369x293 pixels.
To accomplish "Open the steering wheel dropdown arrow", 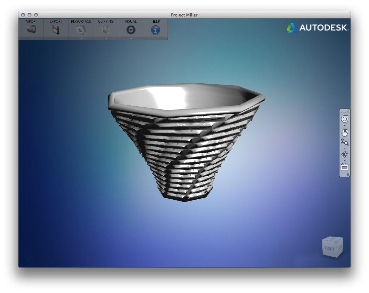I will (x=344, y=126).
